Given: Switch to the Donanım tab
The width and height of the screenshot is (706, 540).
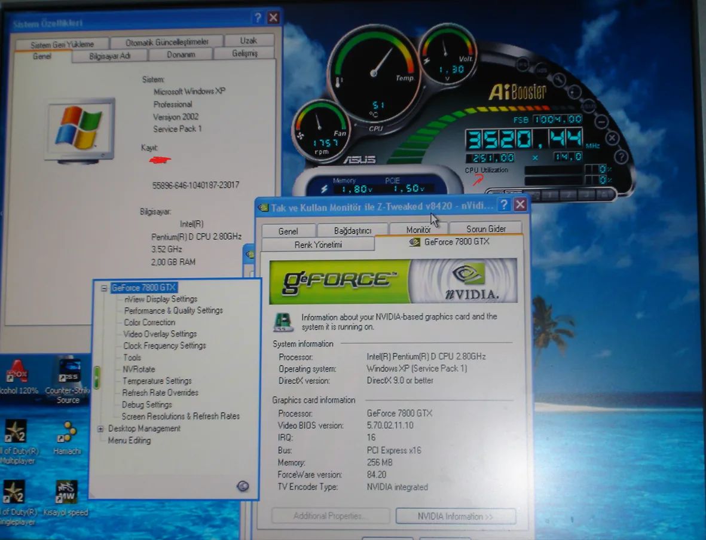Looking at the screenshot, I should click(x=181, y=54).
